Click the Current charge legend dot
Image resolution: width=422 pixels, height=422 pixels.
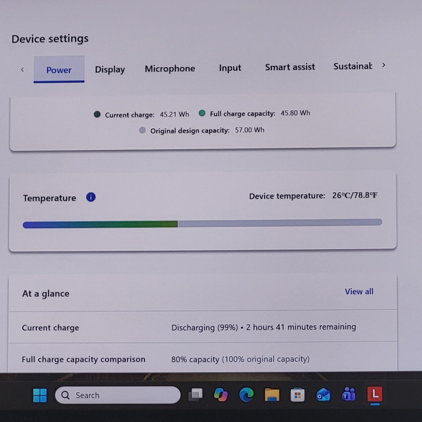click(x=97, y=114)
